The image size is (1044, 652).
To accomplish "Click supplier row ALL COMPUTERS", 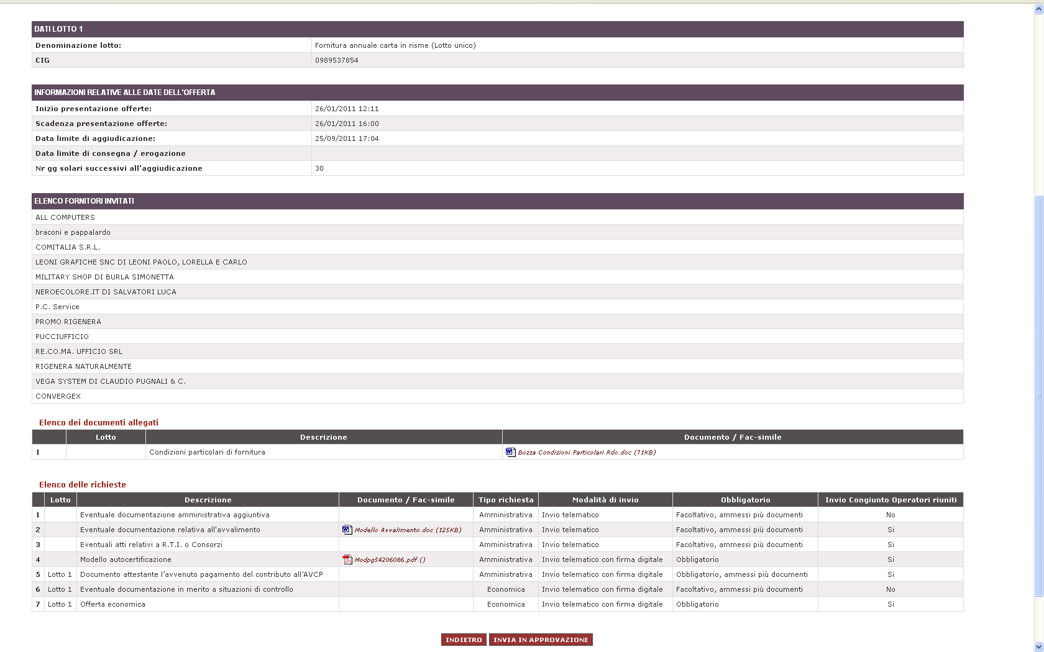I will click(497, 217).
